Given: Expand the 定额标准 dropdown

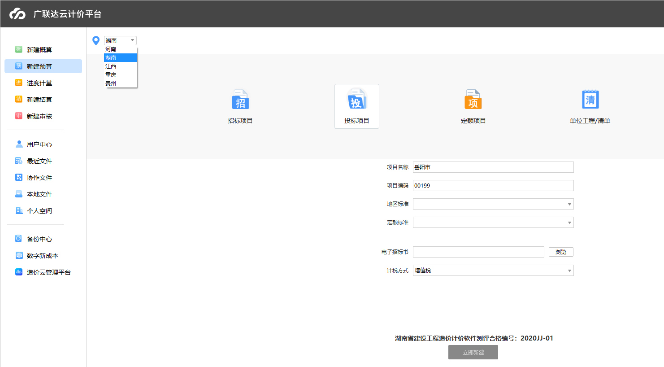Looking at the screenshot, I should click(569, 223).
